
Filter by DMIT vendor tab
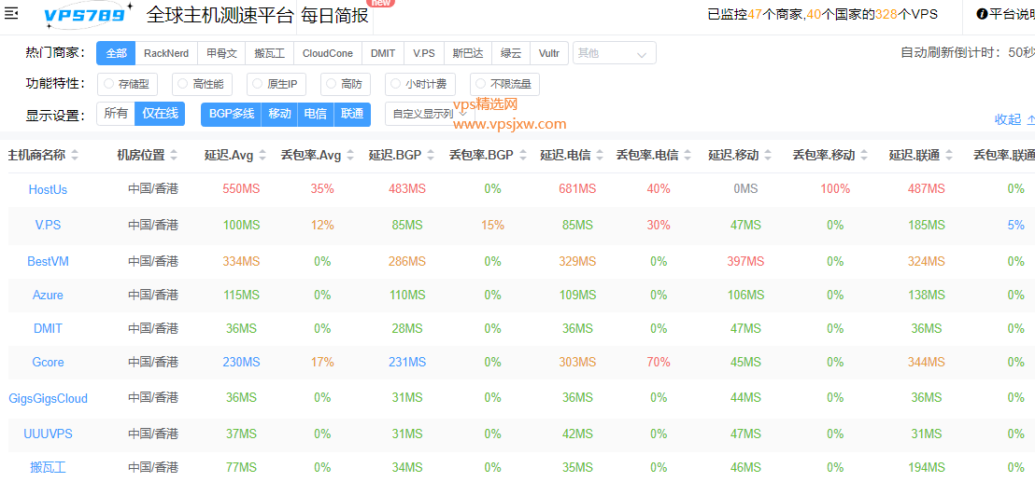(x=384, y=53)
